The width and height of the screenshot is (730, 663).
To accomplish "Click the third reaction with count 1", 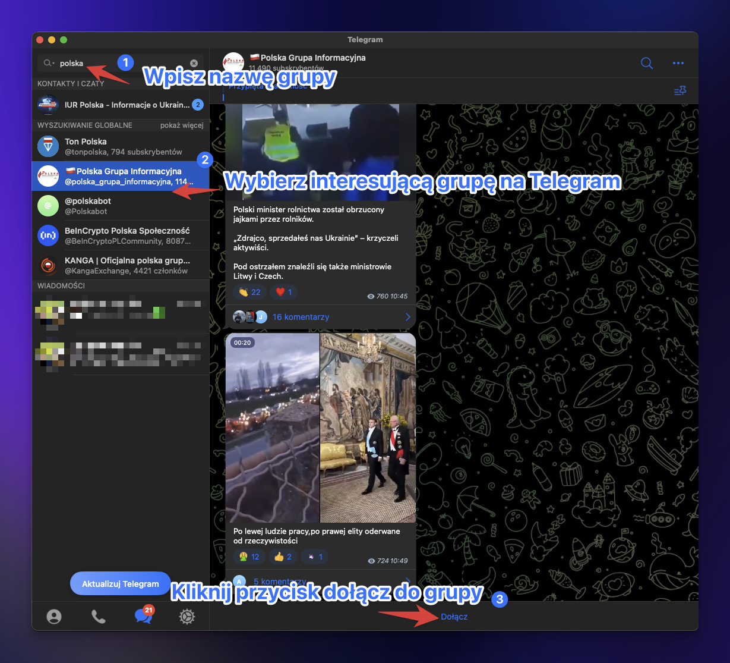I will pos(315,557).
